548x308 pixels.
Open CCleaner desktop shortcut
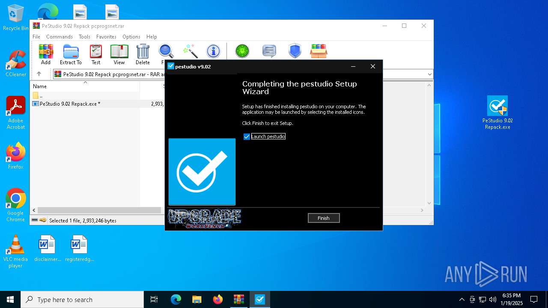(16, 63)
